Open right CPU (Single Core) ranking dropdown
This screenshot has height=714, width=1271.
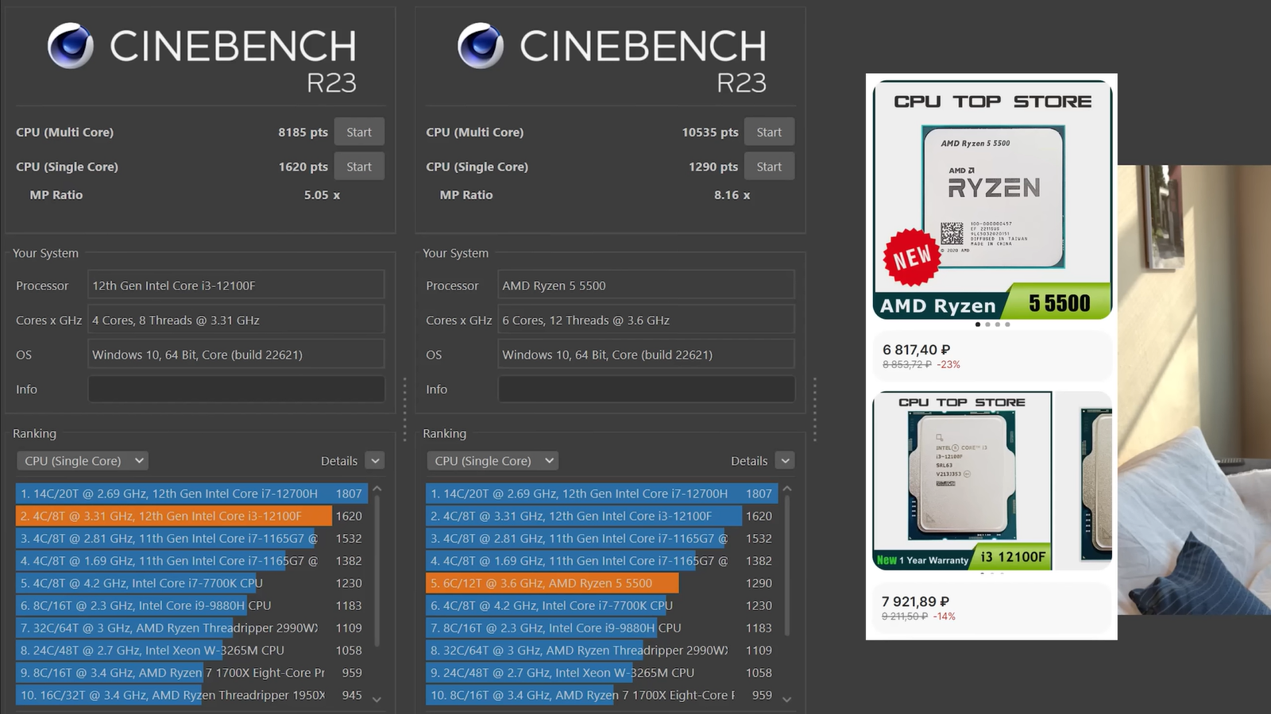(493, 461)
